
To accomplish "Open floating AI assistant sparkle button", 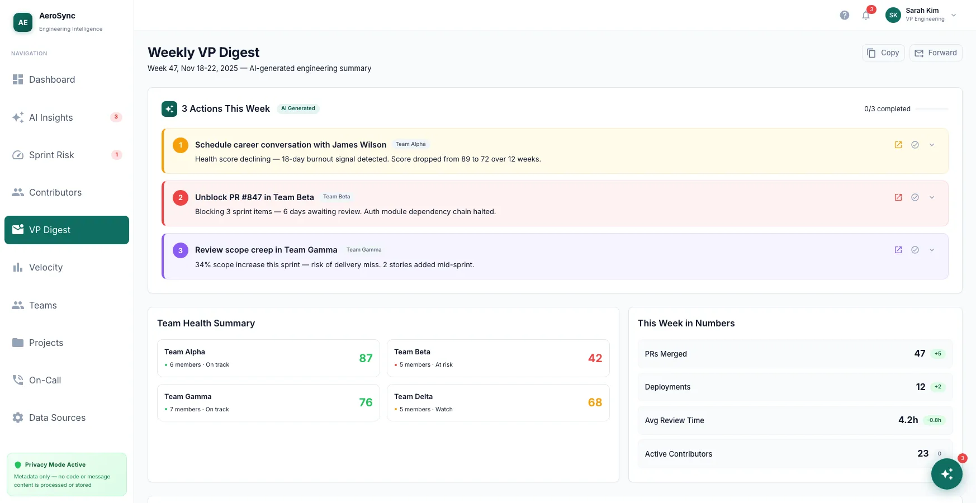I will pos(947,474).
